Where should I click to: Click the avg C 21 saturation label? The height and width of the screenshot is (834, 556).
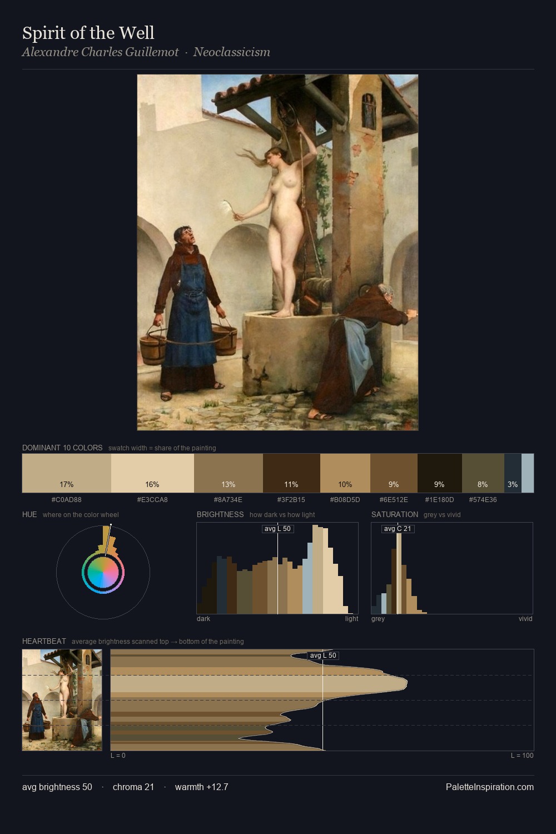(x=398, y=529)
